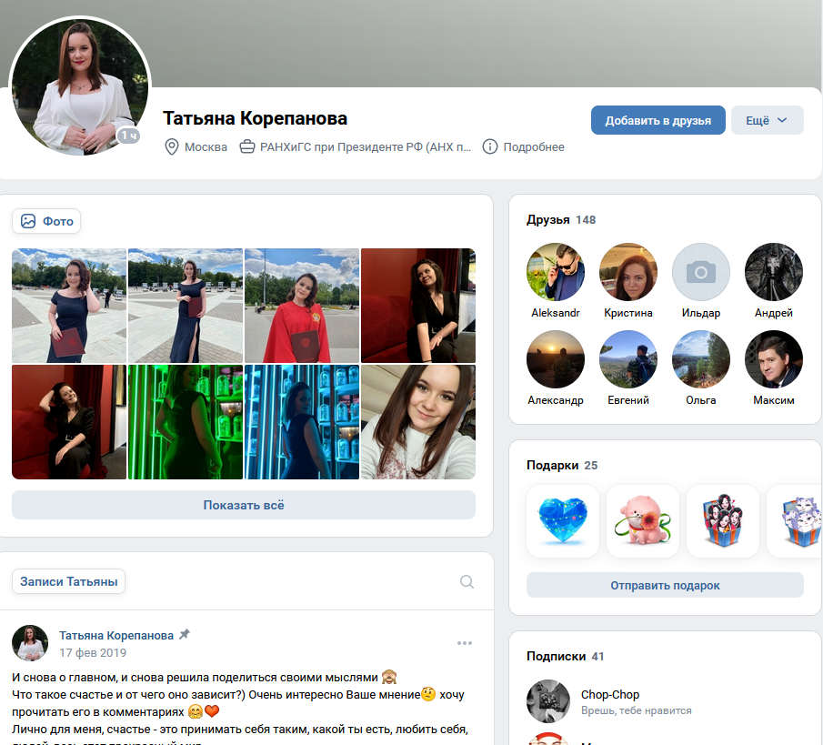
Task: Click the Москва city label
Action: coord(206,147)
